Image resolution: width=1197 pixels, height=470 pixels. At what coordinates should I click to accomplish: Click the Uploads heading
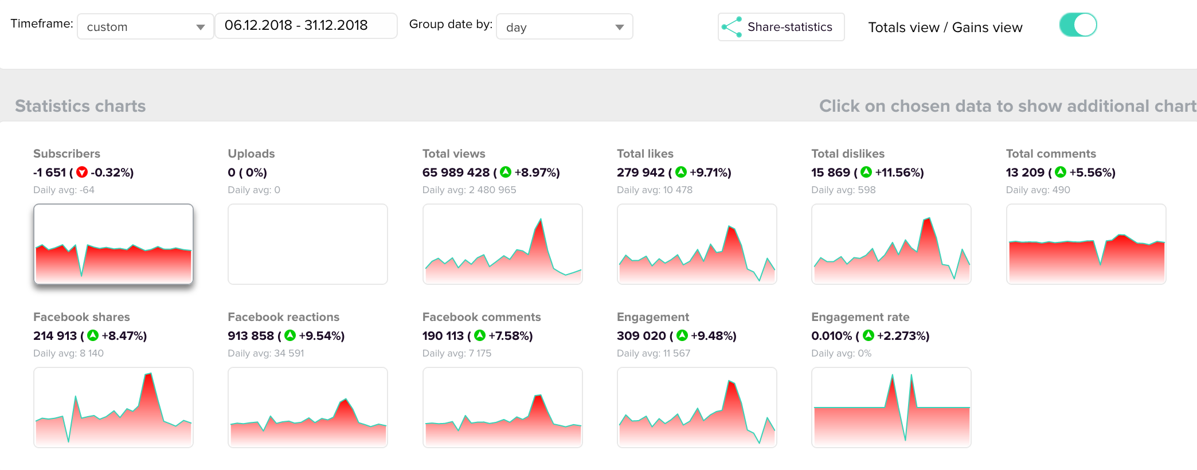pos(251,154)
